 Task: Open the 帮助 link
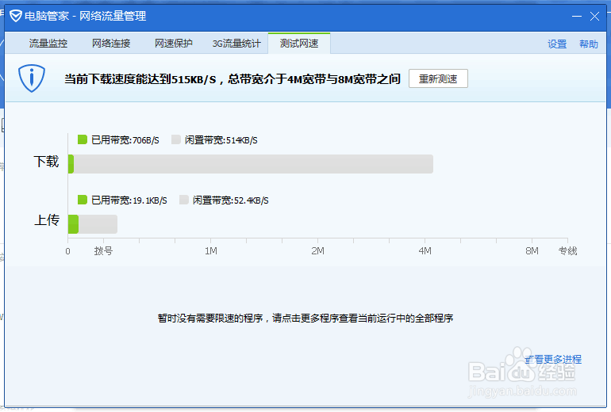[589, 44]
